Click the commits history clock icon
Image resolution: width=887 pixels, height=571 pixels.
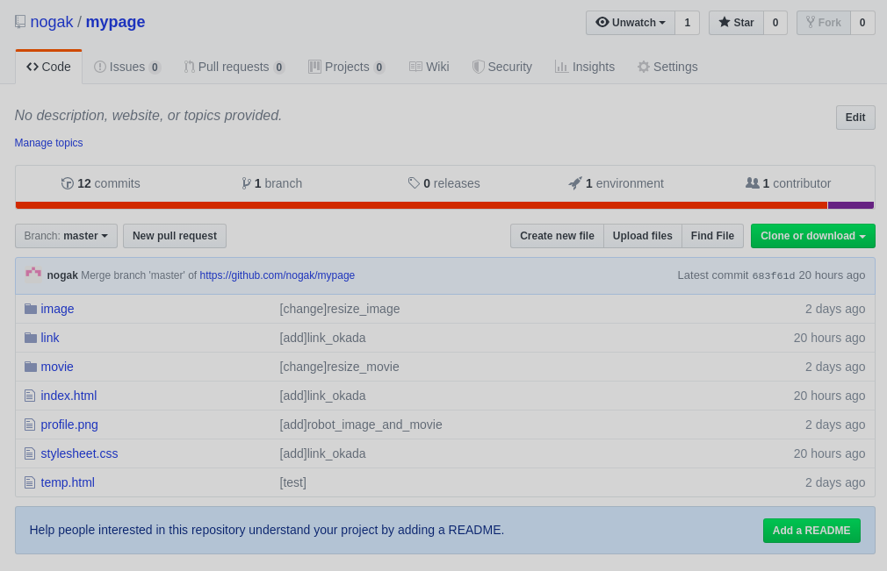pyautogui.click(x=68, y=183)
